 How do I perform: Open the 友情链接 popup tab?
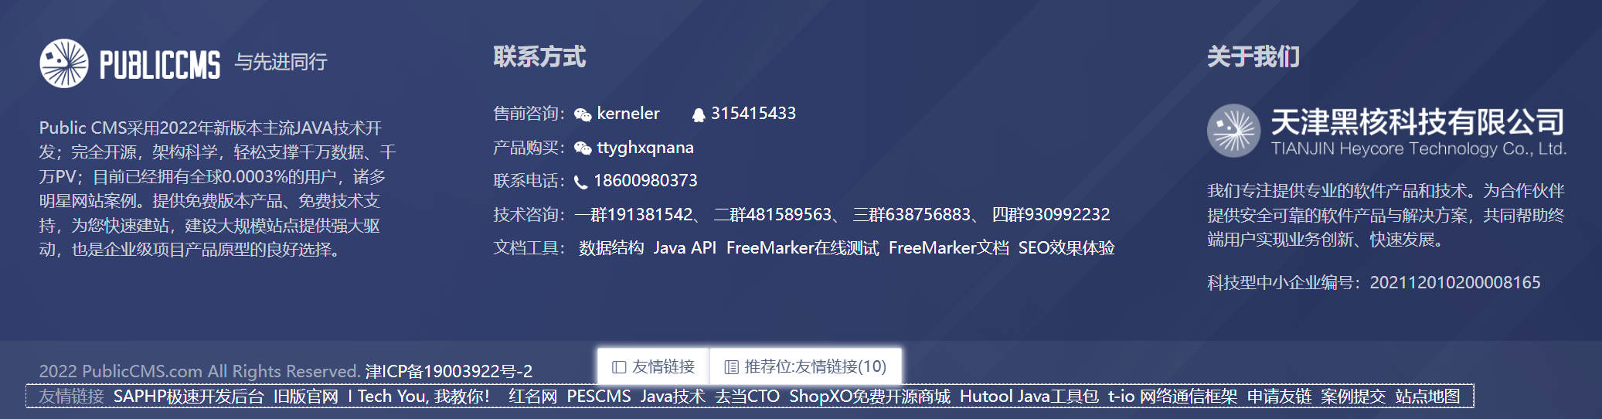pos(654,366)
